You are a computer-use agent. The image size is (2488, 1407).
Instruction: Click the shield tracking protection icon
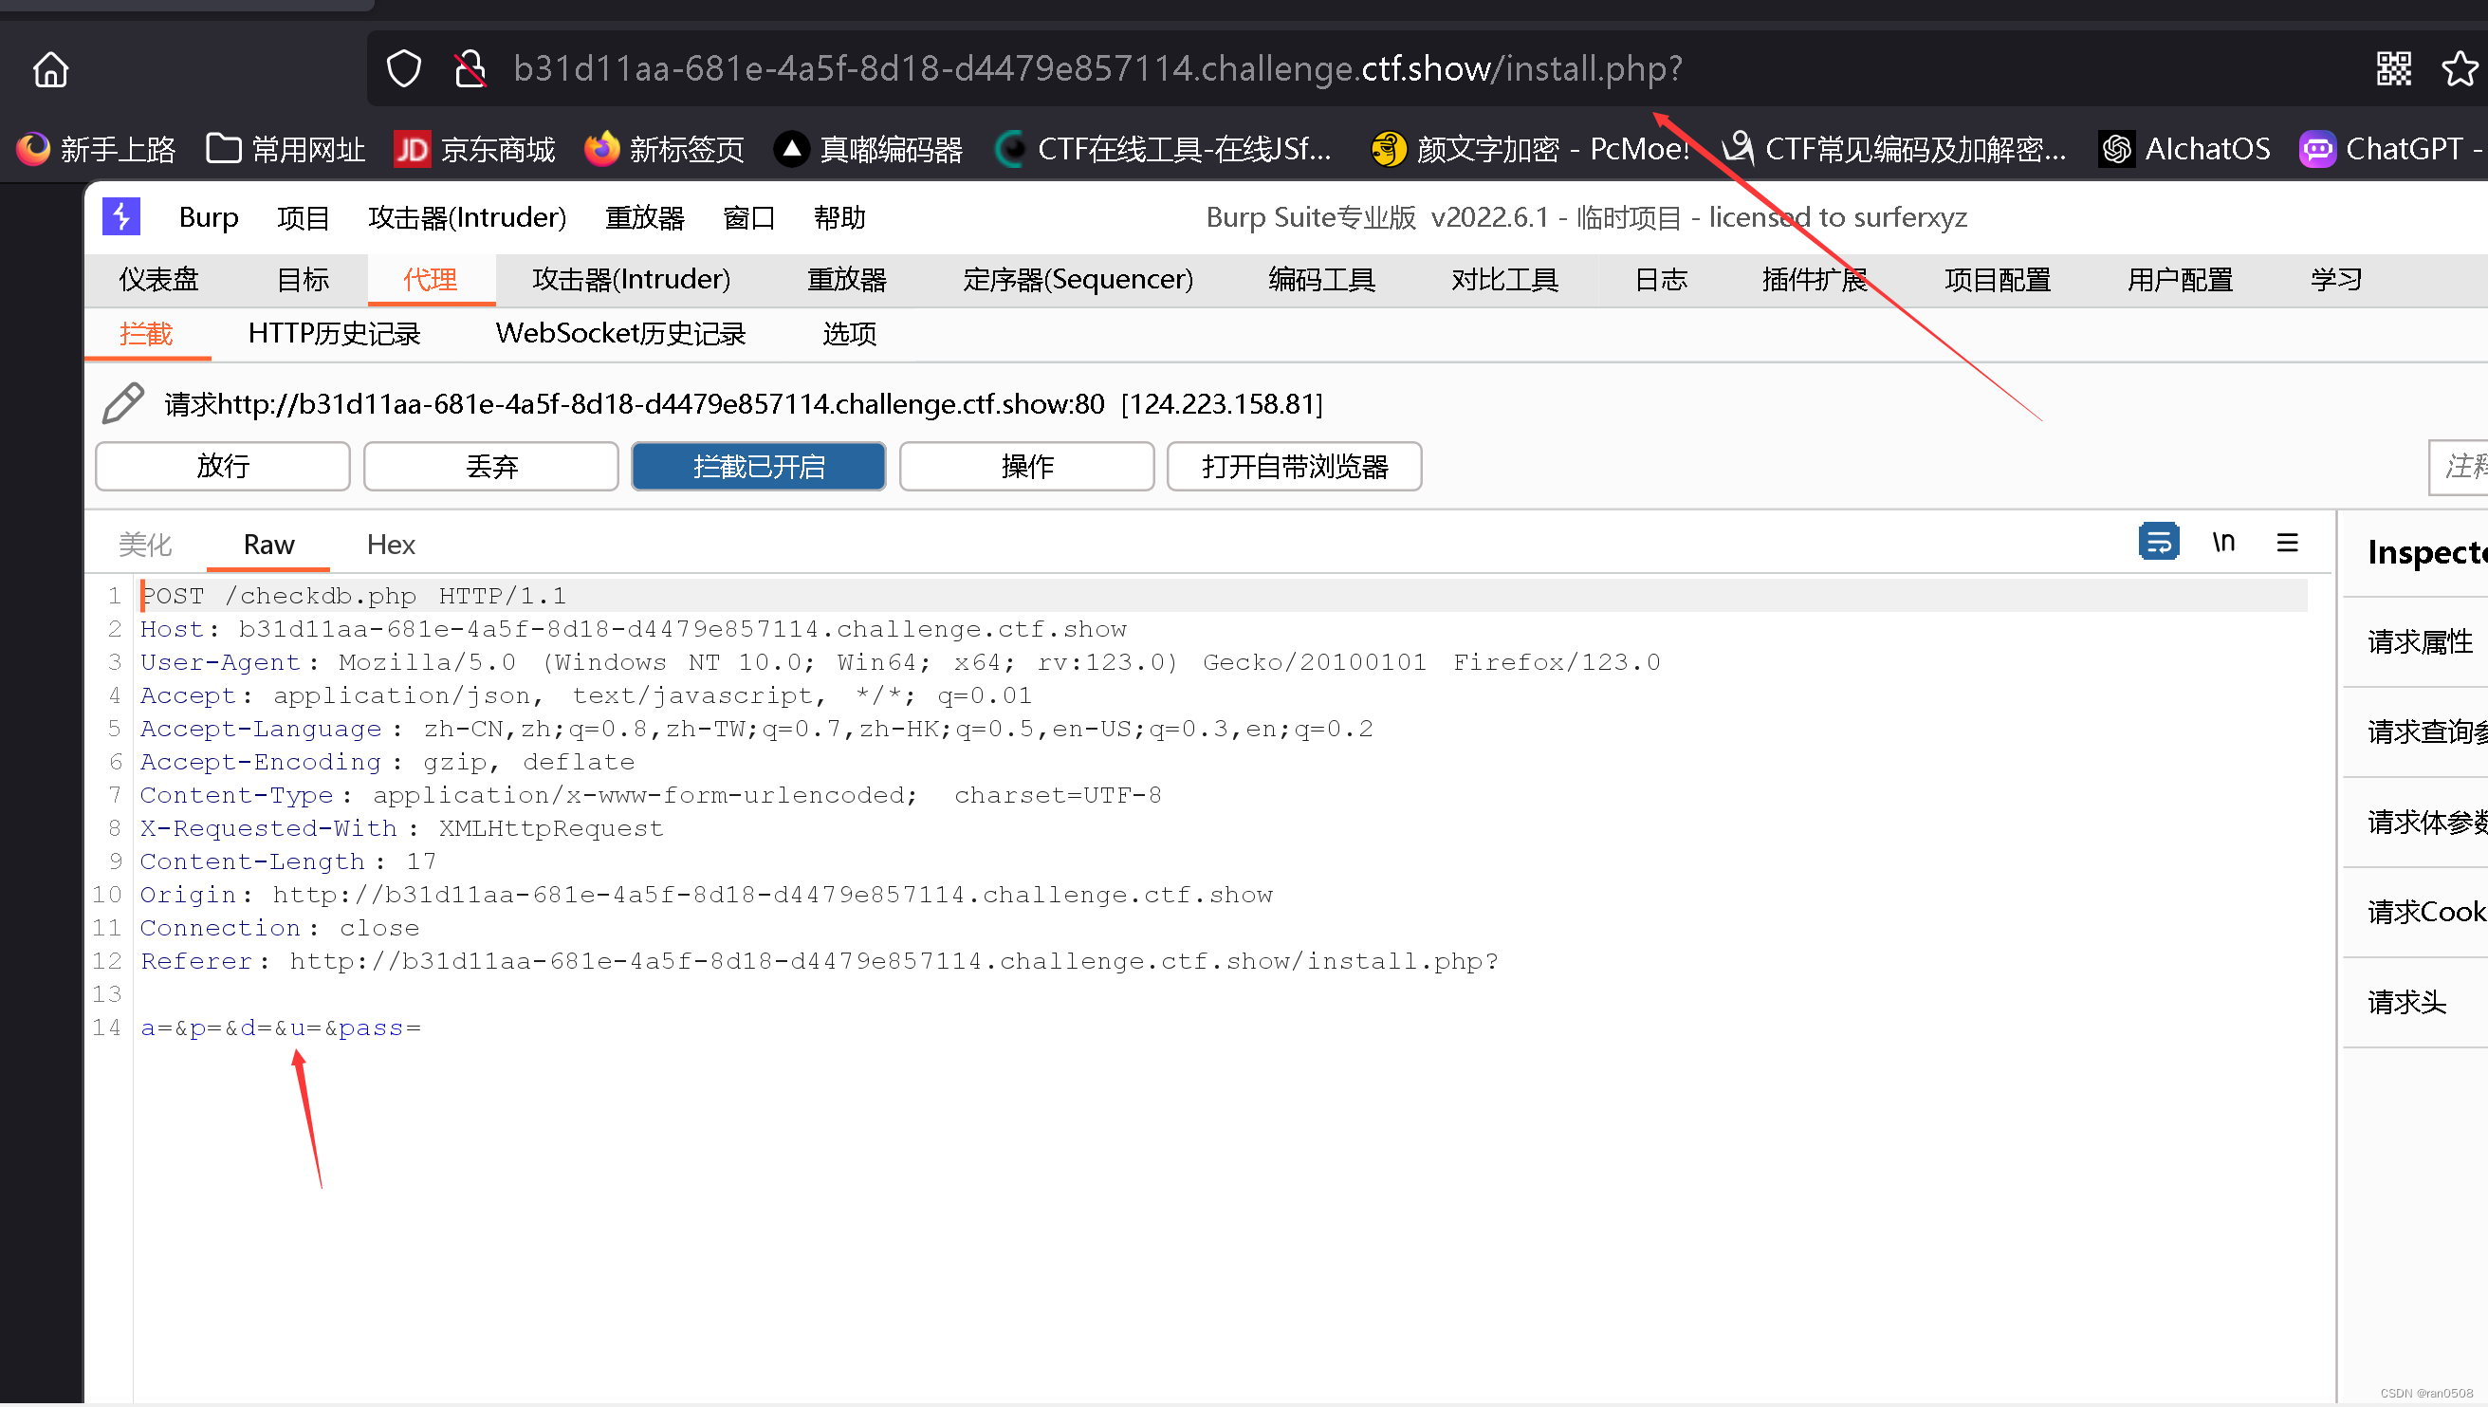point(404,69)
